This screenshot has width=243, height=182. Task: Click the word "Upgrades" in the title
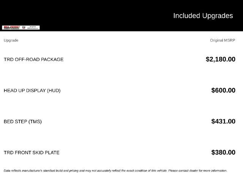pyautogui.click(x=218, y=16)
